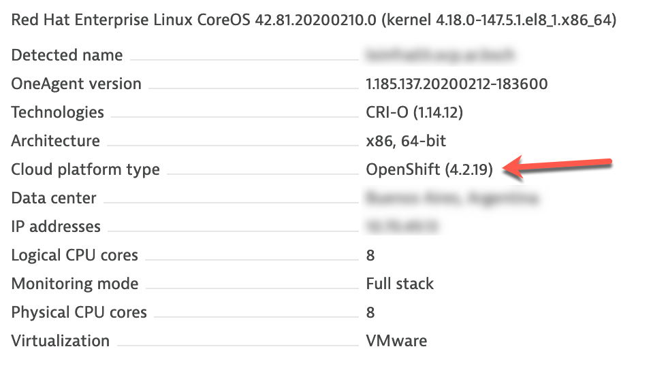Click the x86, 64-bit architecture value
Image resolution: width=651 pixels, height=366 pixels.
[406, 141]
